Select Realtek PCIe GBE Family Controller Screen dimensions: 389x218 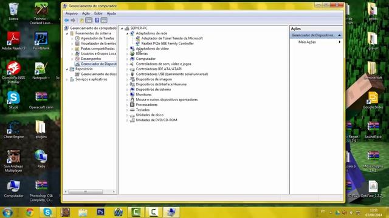(168, 44)
